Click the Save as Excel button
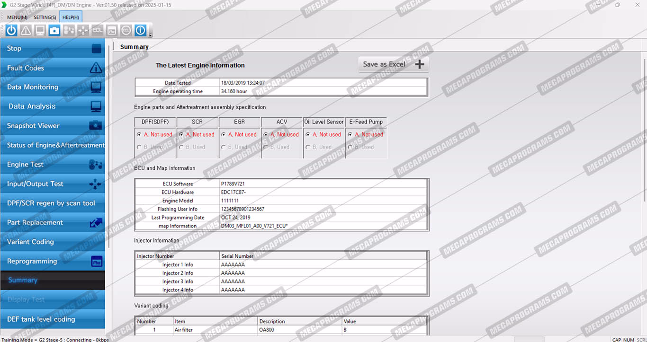The width and height of the screenshot is (647, 342). 393,64
